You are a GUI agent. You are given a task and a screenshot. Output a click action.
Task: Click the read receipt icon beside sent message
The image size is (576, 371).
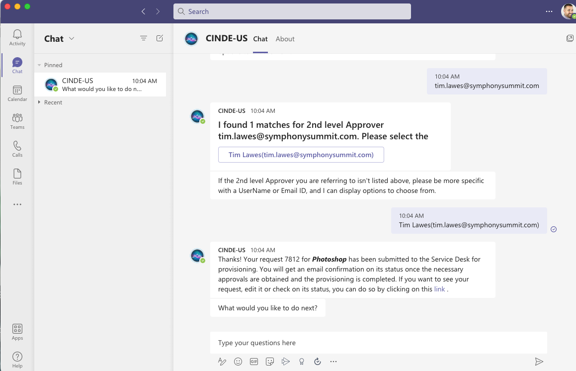(x=554, y=229)
